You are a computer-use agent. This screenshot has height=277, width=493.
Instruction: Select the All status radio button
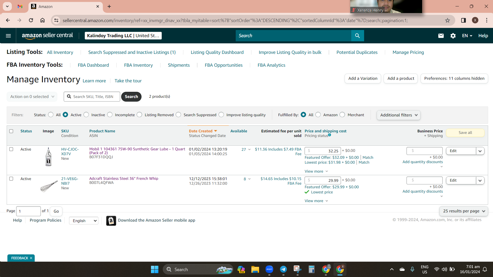(51, 115)
